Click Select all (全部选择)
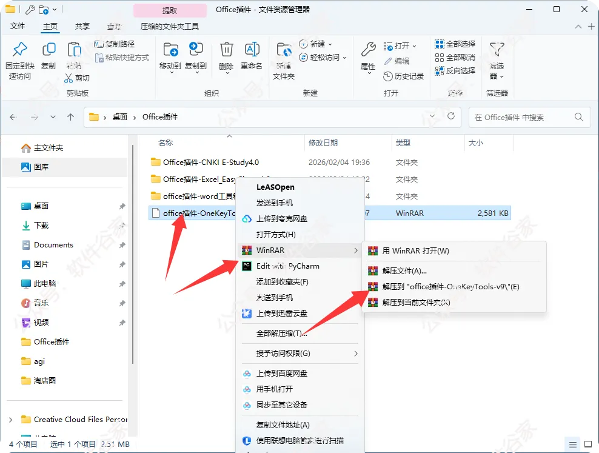This screenshot has height=453, width=599. coord(455,44)
